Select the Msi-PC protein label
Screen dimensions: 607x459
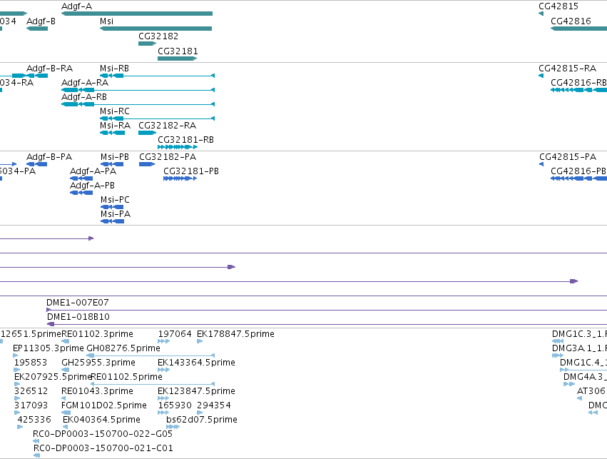click(115, 201)
